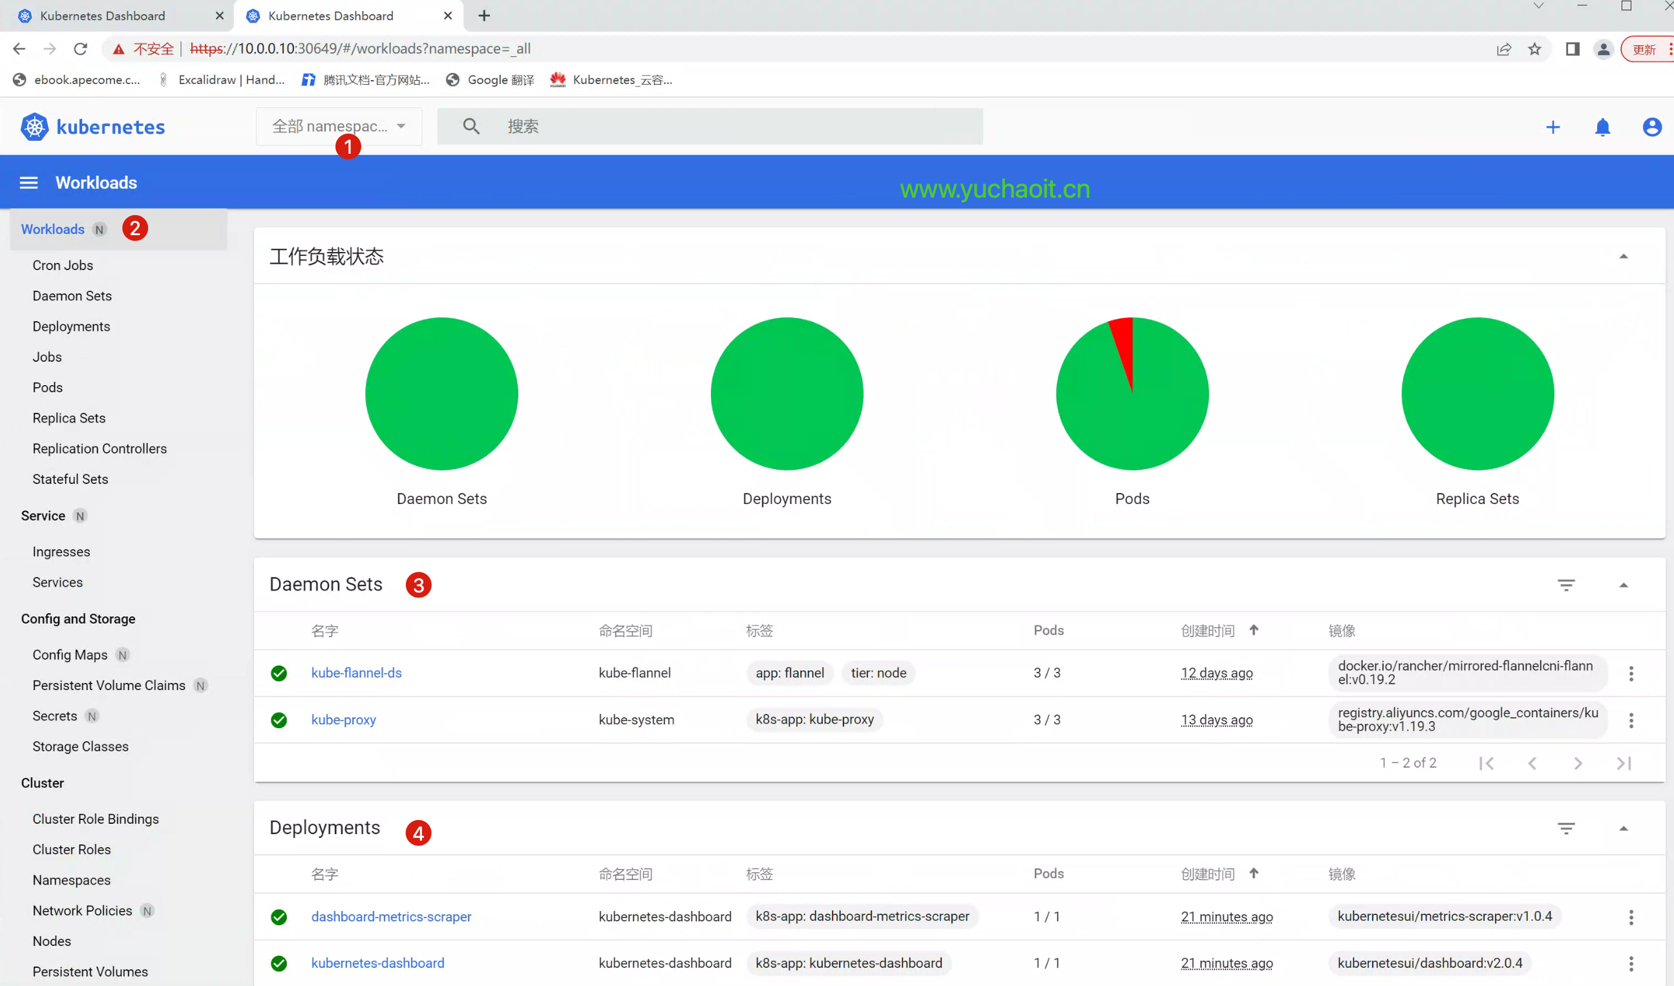Toggle the hamburger menu beside Workloads

coord(28,183)
